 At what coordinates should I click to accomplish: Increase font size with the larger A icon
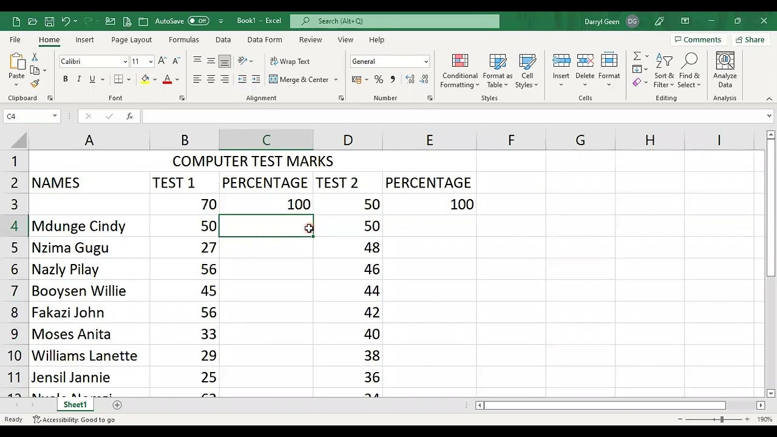pos(163,61)
